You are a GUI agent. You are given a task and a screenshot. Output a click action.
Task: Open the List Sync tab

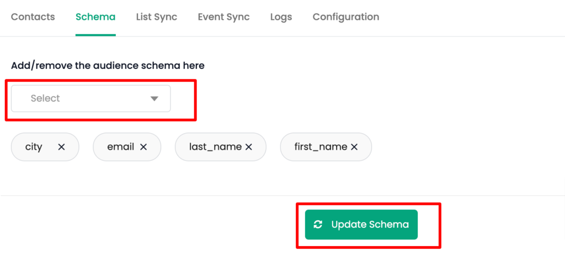[157, 17]
